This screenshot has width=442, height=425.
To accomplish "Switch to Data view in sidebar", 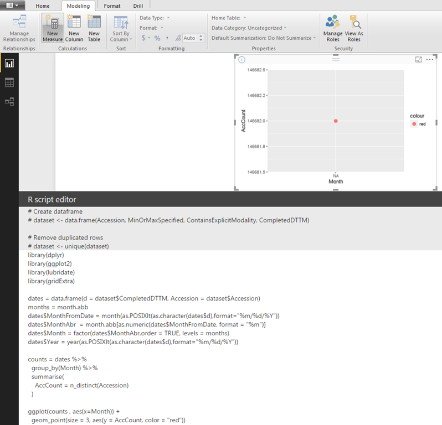I will point(9,82).
